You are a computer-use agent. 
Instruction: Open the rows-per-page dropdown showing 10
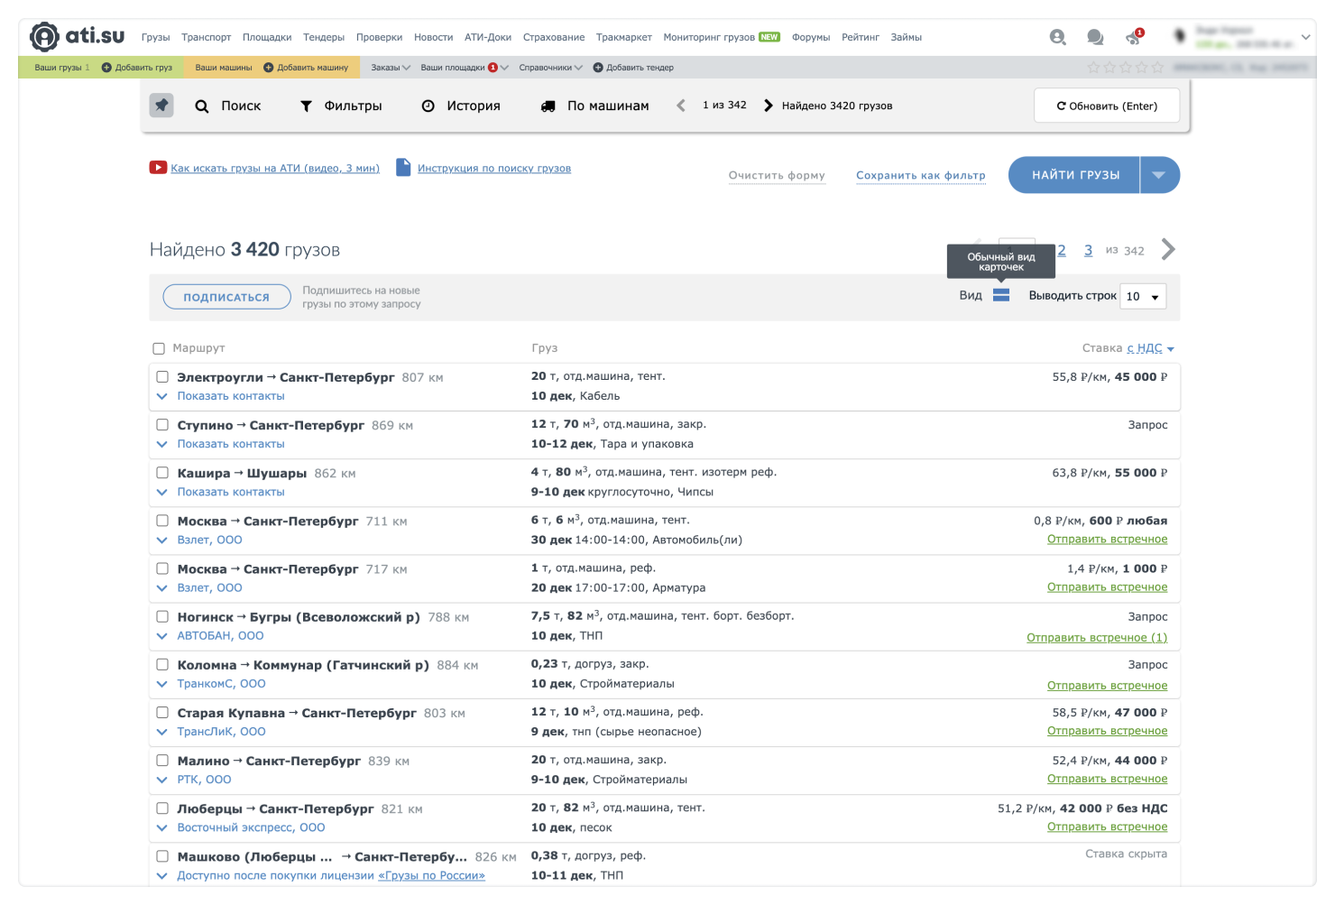point(1142,296)
